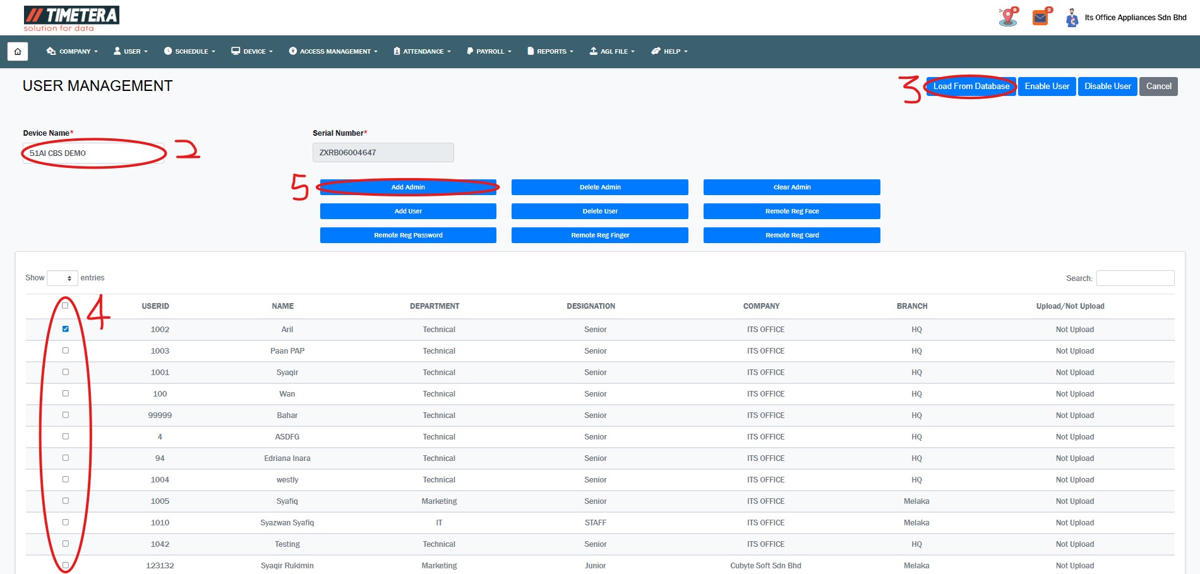Screen dimensions: 1200x574
Task: Click the Clear Admin button
Action: pos(792,187)
